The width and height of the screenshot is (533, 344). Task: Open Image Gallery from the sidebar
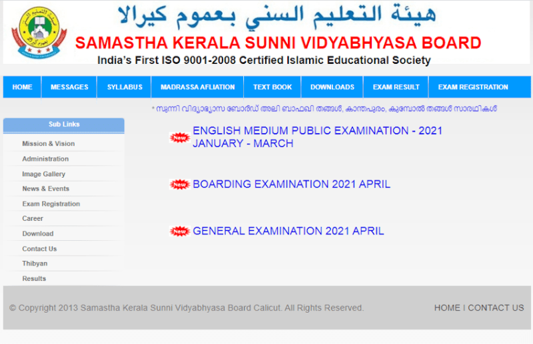click(43, 174)
